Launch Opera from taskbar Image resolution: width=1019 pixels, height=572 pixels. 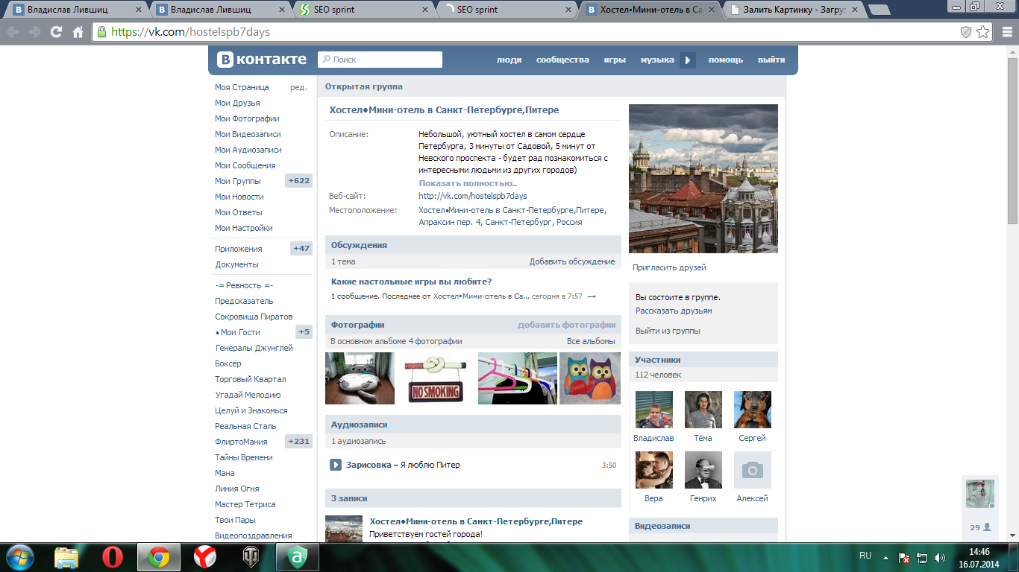tap(113, 556)
